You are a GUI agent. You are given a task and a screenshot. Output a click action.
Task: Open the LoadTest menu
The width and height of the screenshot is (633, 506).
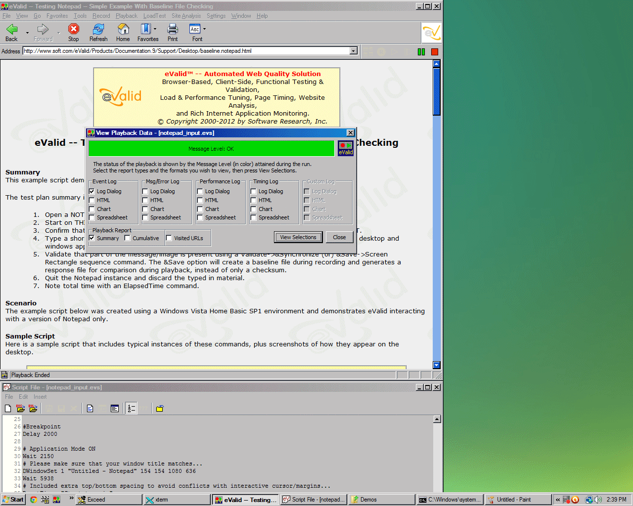tap(155, 16)
